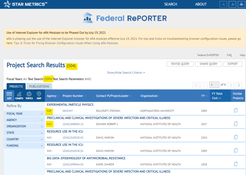Screen dimensions: 246x175
Task: Sort results by FY column
Action: point(205,96)
